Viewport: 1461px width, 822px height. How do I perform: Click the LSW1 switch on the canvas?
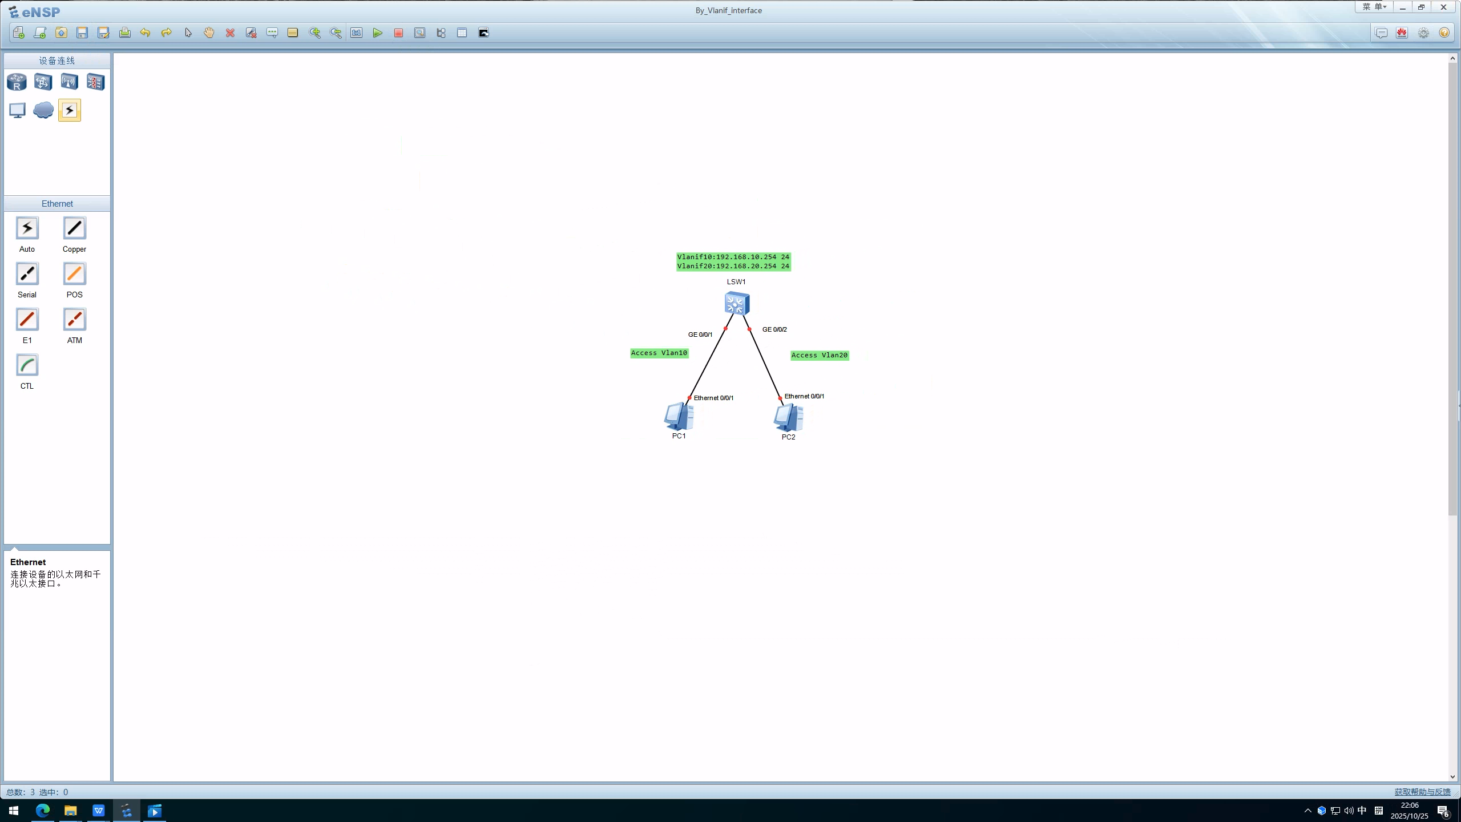(x=736, y=303)
